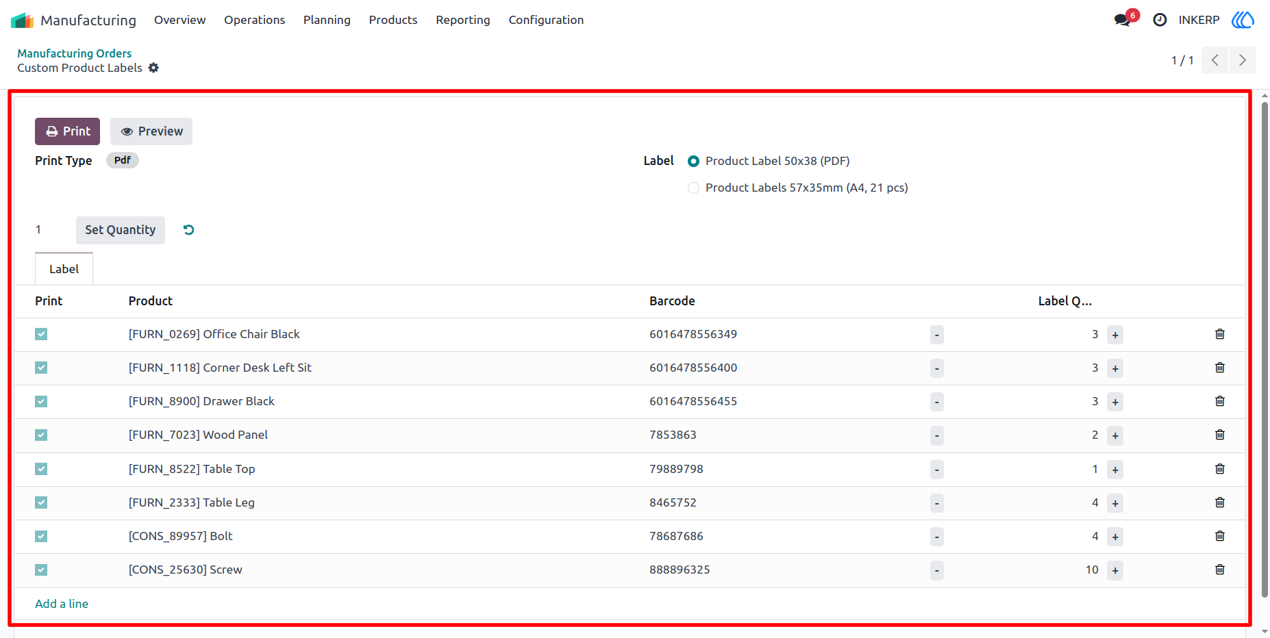Switch to the Label tab

[x=64, y=269]
